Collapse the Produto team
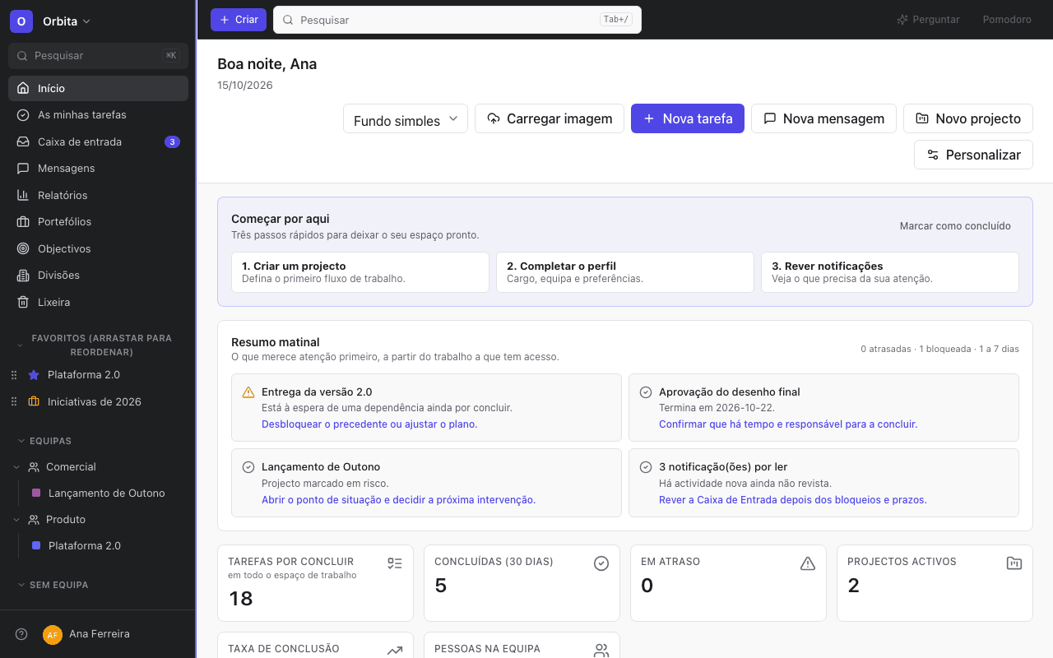 (x=16, y=520)
